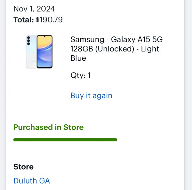The height and width of the screenshot is (190, 192).
Task: Click the left start of progress bar
Action: tap(15, 140)
